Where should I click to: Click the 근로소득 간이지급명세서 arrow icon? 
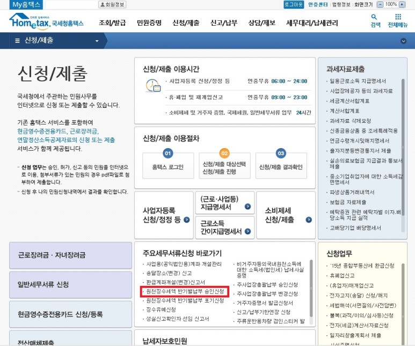247,231
